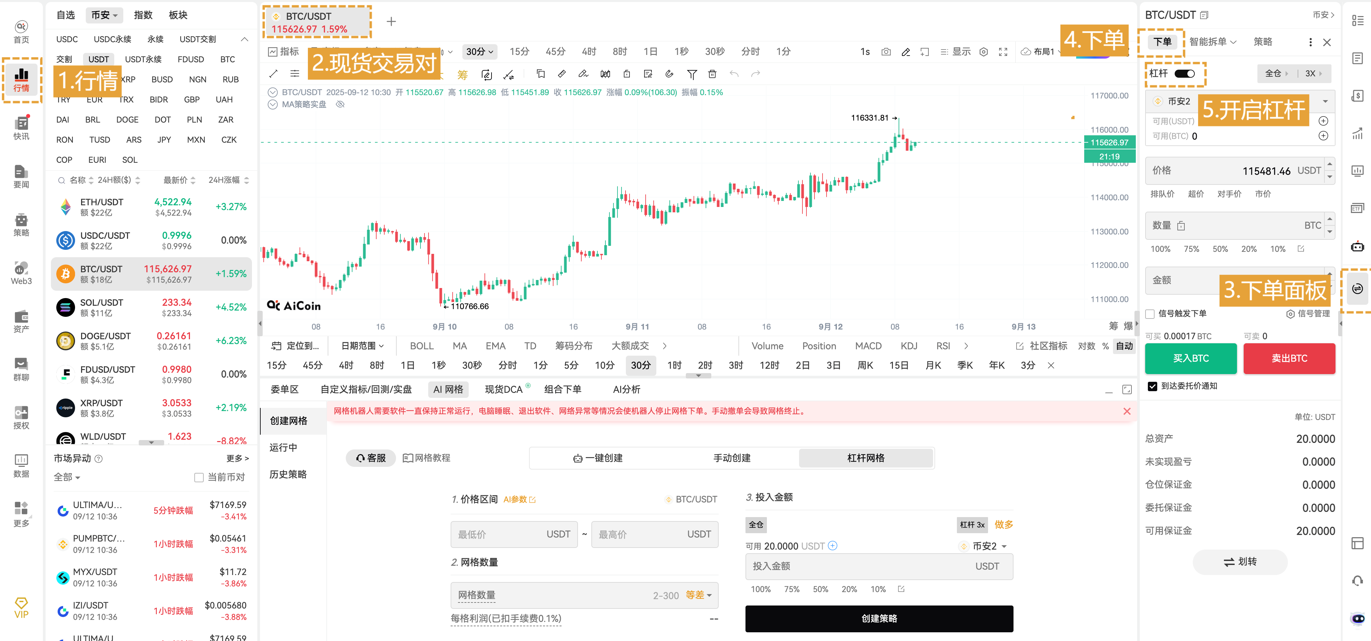Open the 策略 strategy robot sidebar icon
Screen dimensions: 1371x641
click(21, 225)
